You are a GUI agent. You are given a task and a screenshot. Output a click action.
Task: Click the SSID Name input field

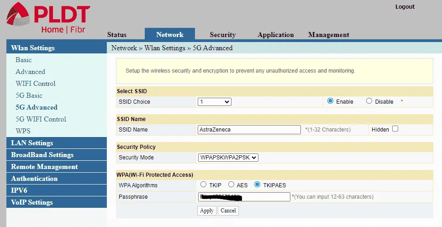click(249, 130)
